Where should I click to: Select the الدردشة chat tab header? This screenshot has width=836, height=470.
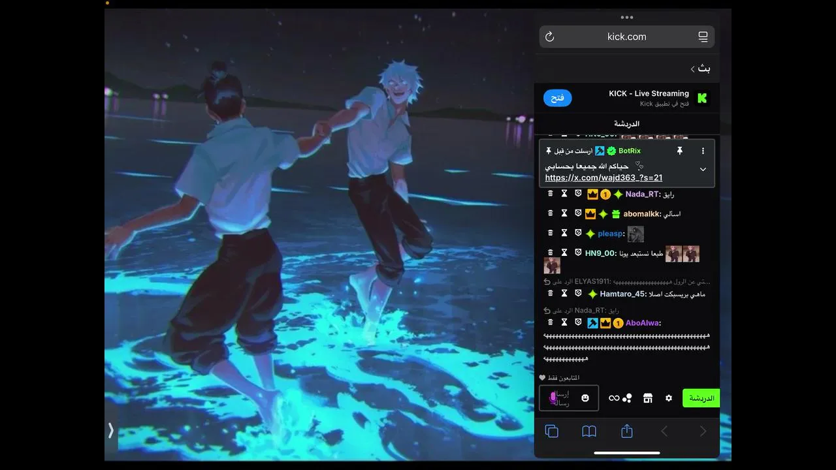pos(626,123)
